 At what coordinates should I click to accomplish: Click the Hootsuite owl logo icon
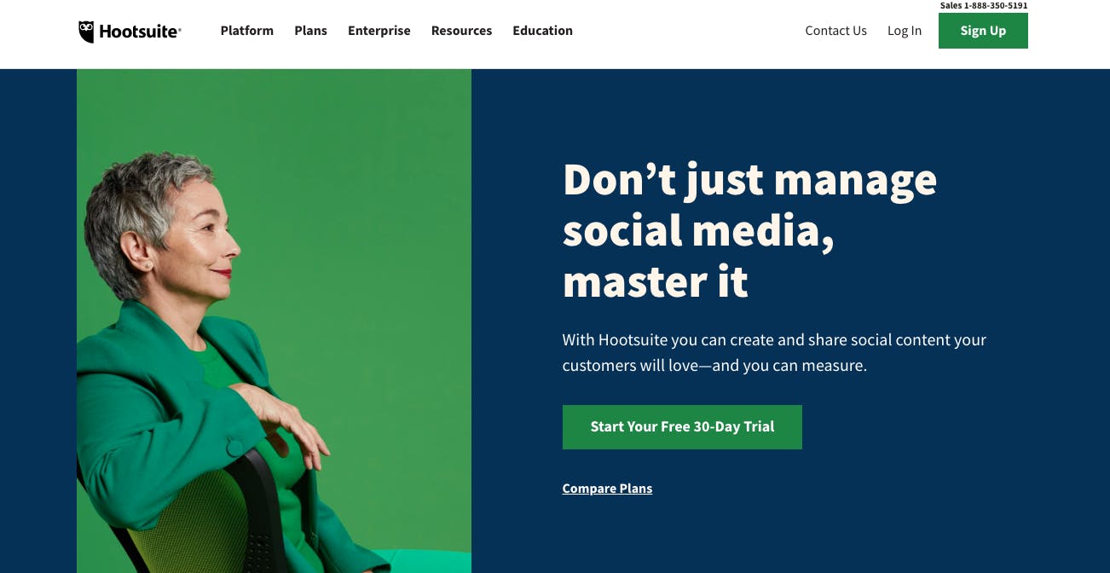[x=86, y=32]
